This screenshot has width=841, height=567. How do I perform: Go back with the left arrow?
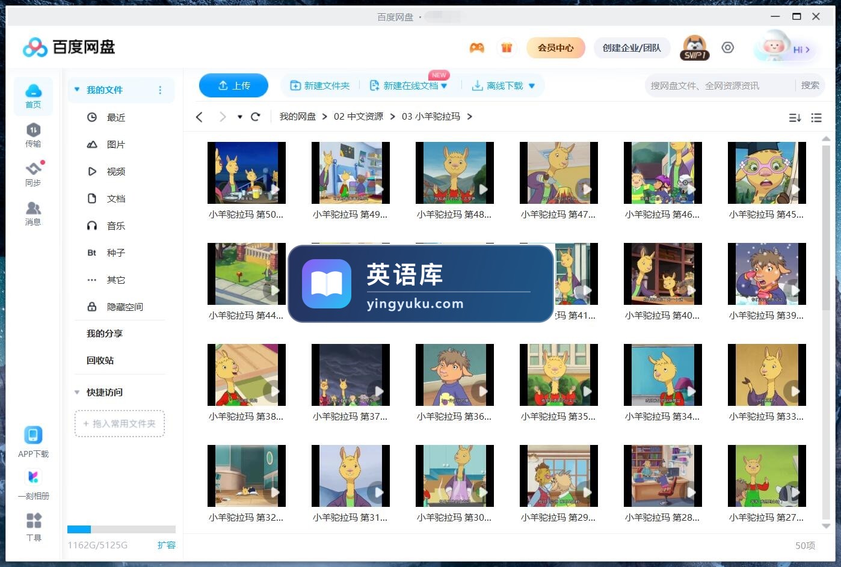coord(200,117)
